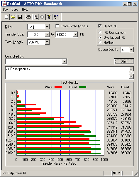The image size is (139, 177).
Task: Click the description box scroll down arrow
Action: pyautogui.click(x=131, y=77)
